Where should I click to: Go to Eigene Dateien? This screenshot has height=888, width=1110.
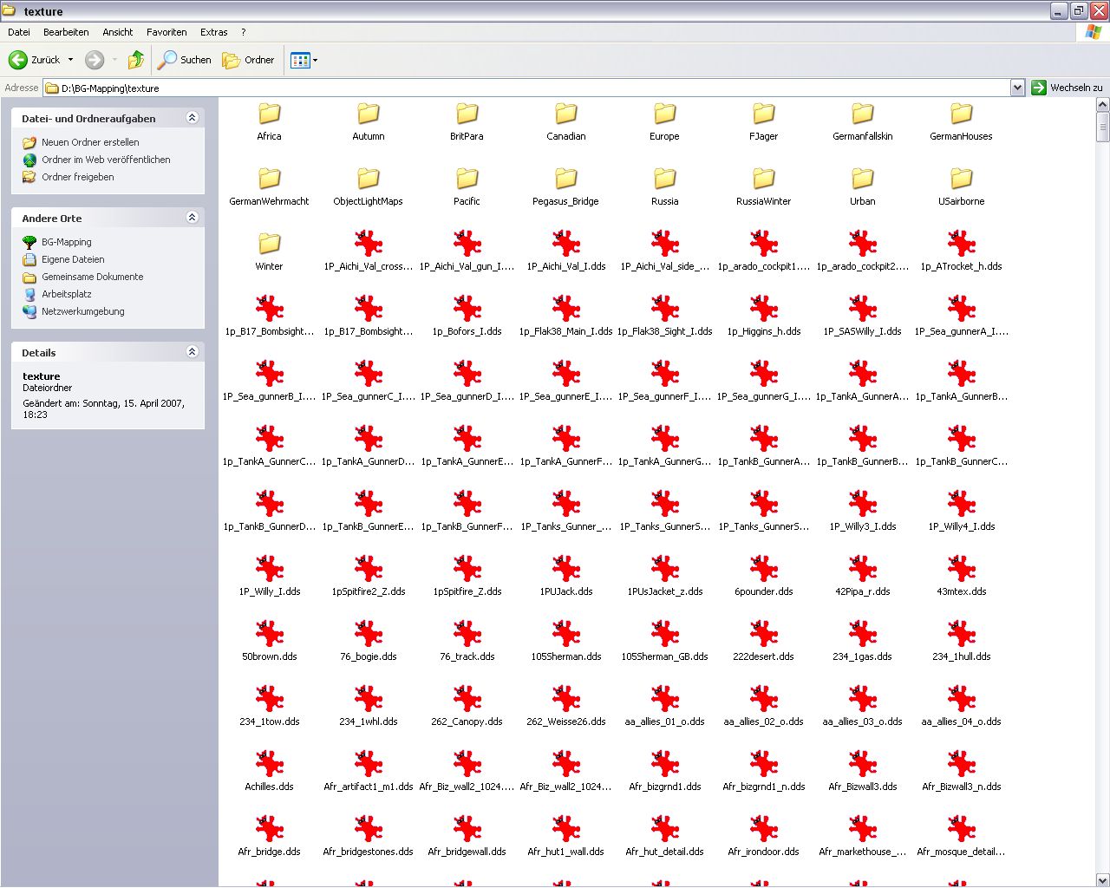coord(73,259)
